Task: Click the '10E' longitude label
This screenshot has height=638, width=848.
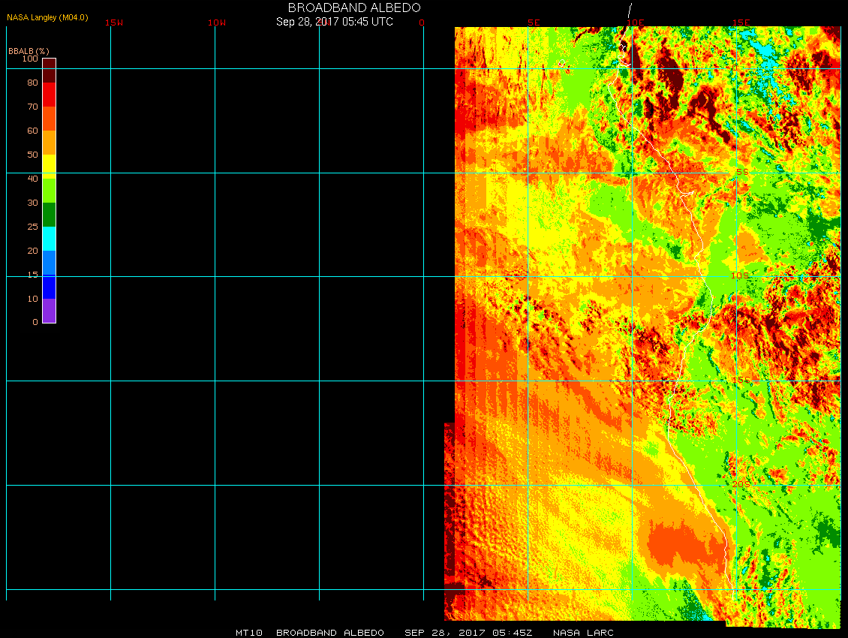Action: [636, 23]
